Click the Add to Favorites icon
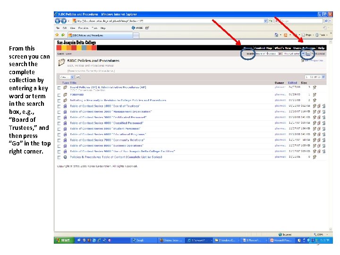Viewport: 340px width, 255px height. coord(63,34)
